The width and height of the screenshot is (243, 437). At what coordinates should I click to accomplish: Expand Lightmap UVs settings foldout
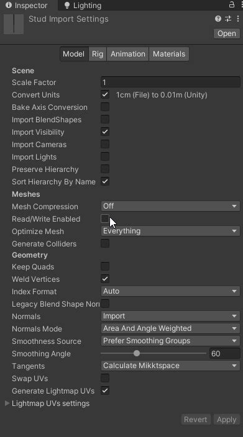click(x=7, y=403)
